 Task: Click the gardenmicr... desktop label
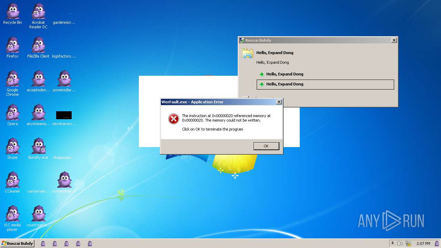64,22
